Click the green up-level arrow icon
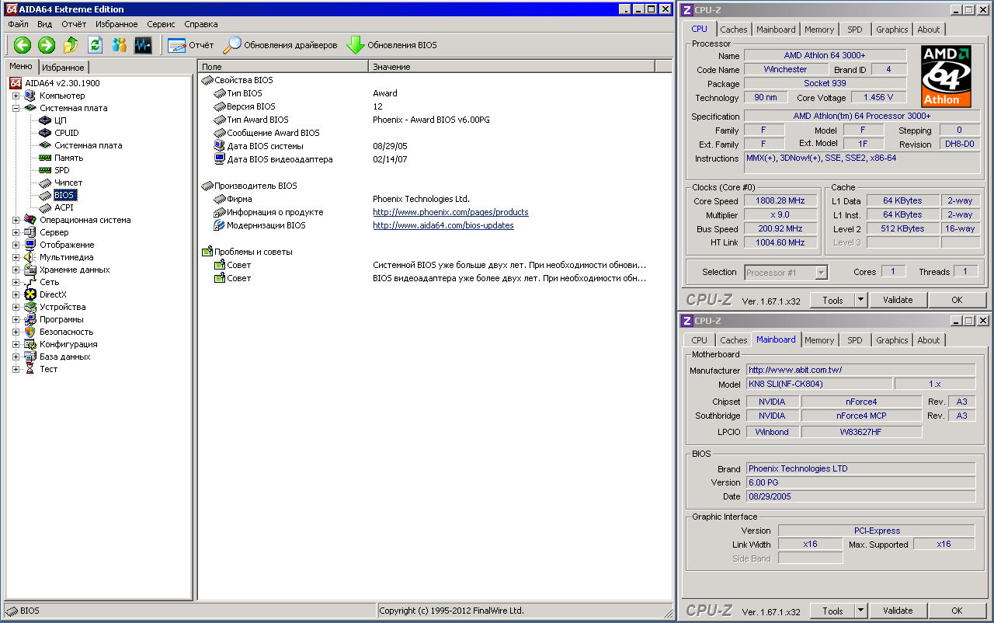This screenshot has width=994, height=623. pyautogui.click(x=71, y=45)
